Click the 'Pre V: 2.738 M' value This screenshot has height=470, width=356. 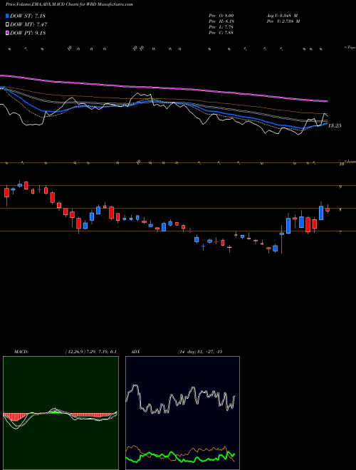[x=283, y=21]
